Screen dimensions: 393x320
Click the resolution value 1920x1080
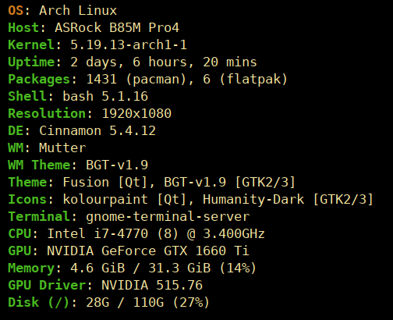point(136,113)
